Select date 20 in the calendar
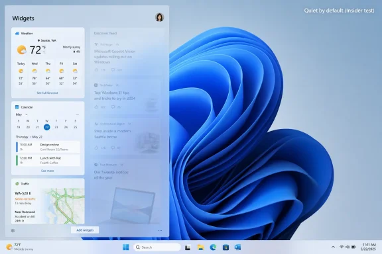Screen dimensions: 382x254 coord(28,127)
